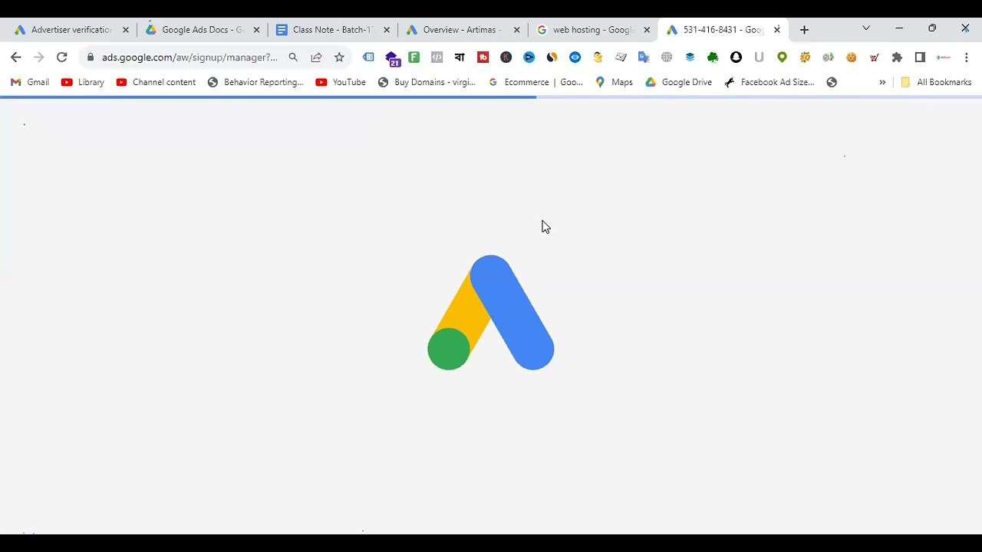The image size is (982, 552).
Task: Click the gray globe extension icon
Action: click(667, 58)
